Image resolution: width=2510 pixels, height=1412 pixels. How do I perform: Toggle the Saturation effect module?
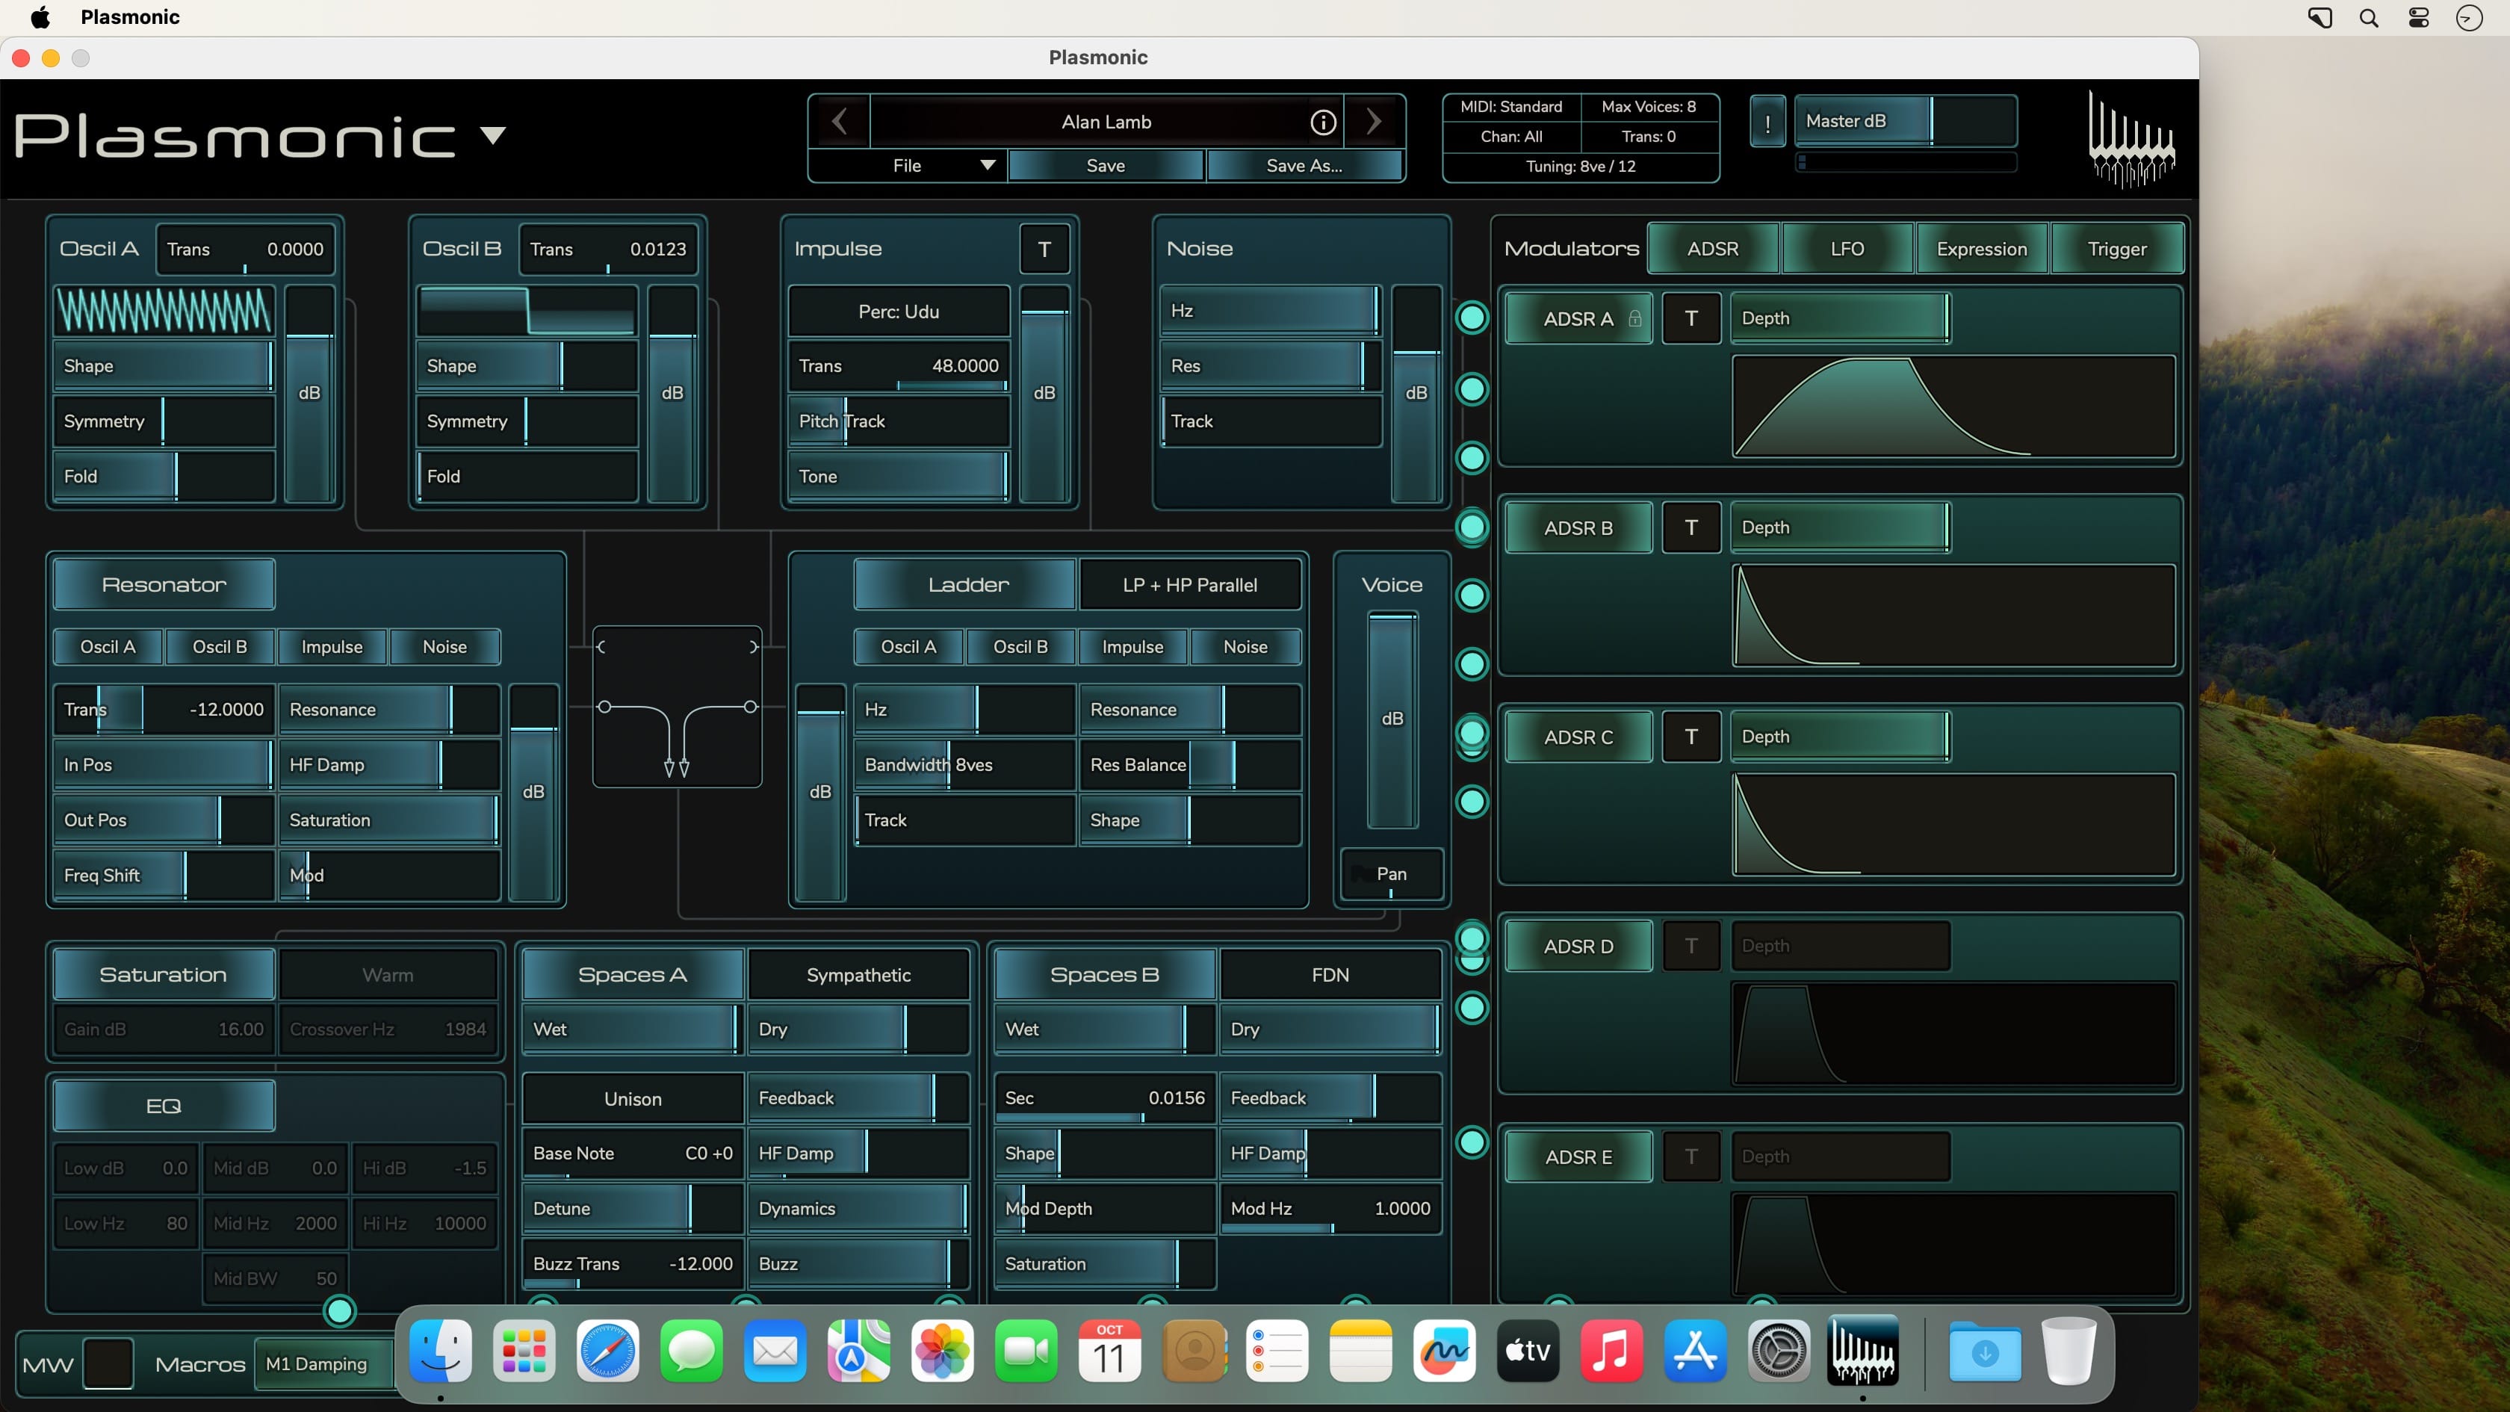164,974
